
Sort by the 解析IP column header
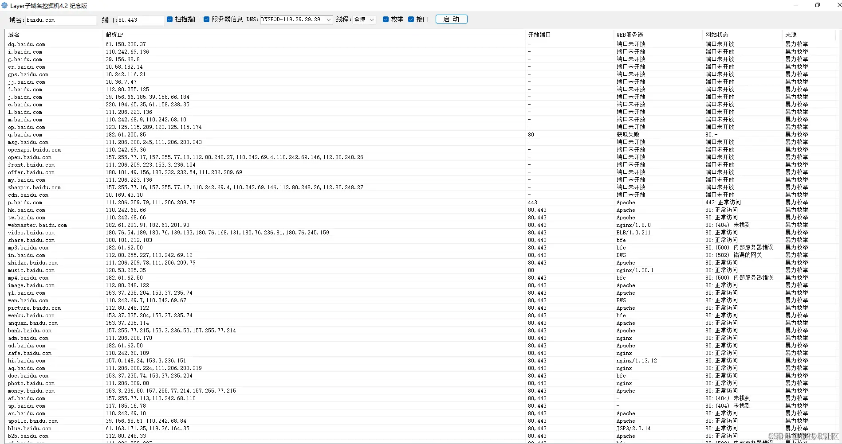click(x=314, y=35)
